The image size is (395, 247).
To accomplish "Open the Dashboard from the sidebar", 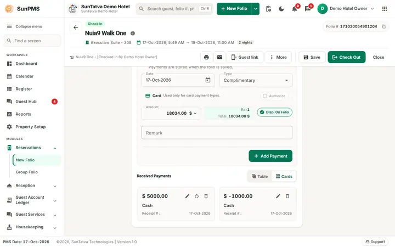I will 32,64.
